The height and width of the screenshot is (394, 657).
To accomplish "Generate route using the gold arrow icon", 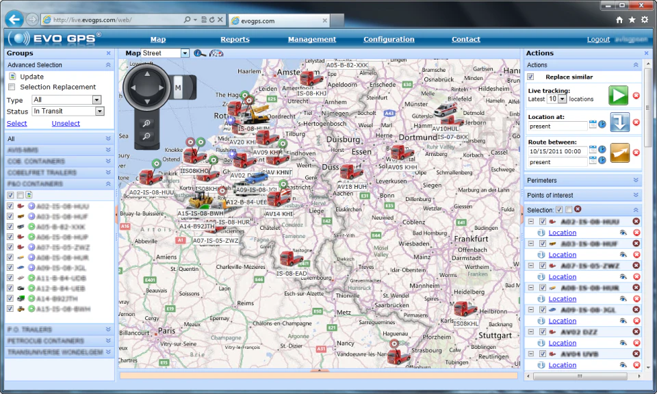I will click(x=619, y=150).
